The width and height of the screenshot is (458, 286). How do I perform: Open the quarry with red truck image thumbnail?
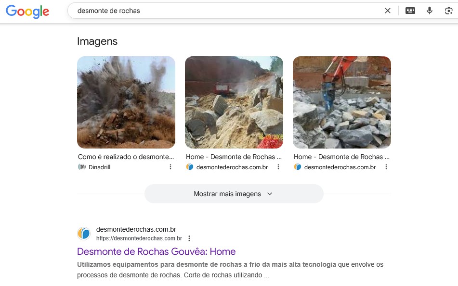coord(234,102)
